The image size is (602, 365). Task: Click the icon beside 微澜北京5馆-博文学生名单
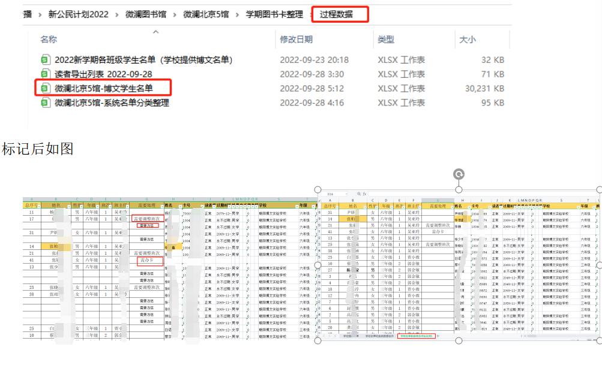pyautogui.click(x=45, y=89)
